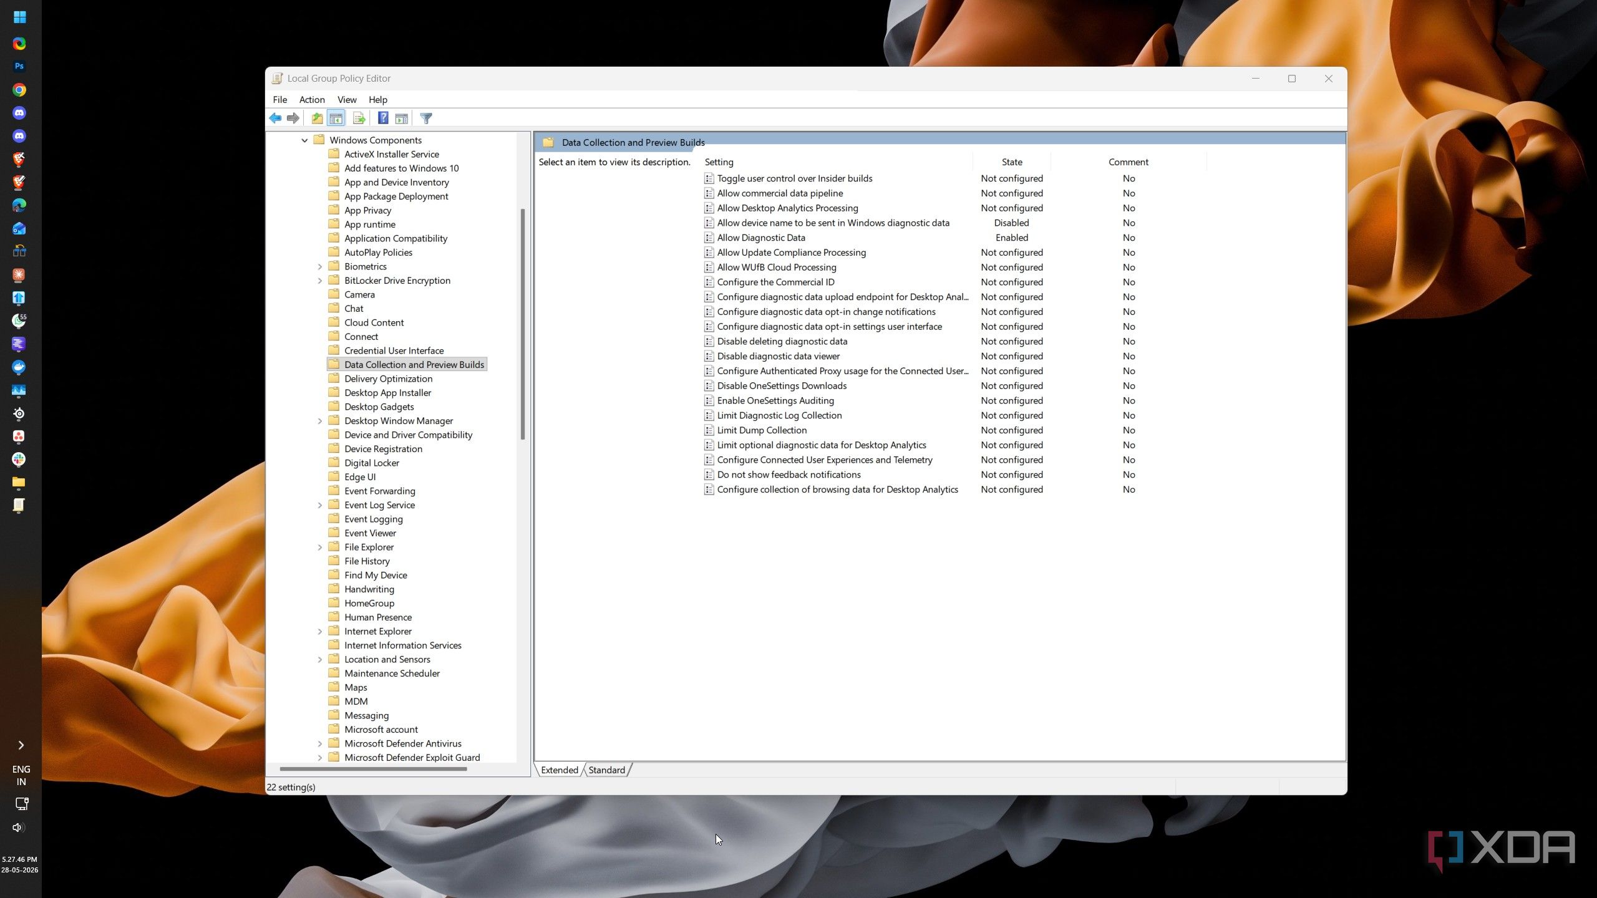Viewport: 1597px width, 898px height.
Task: Click the Forward arrow toolbar icon
Action: click(293, 118)
